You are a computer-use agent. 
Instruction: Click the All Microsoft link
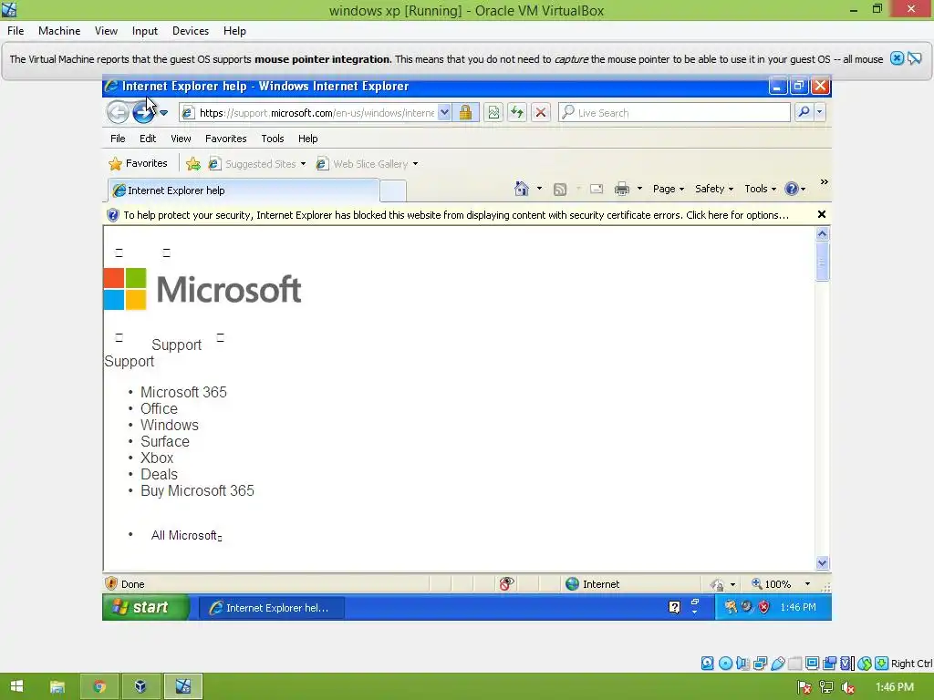(x=184, y=535)
